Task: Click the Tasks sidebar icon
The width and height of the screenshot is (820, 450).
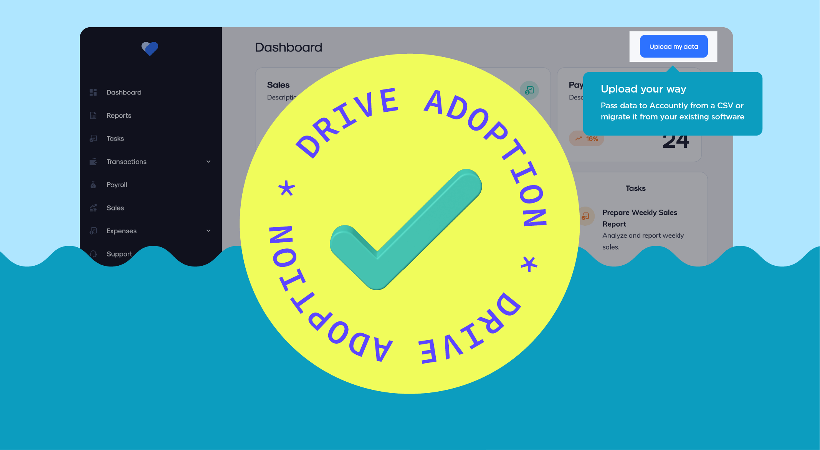Action: tap(93, 138)
